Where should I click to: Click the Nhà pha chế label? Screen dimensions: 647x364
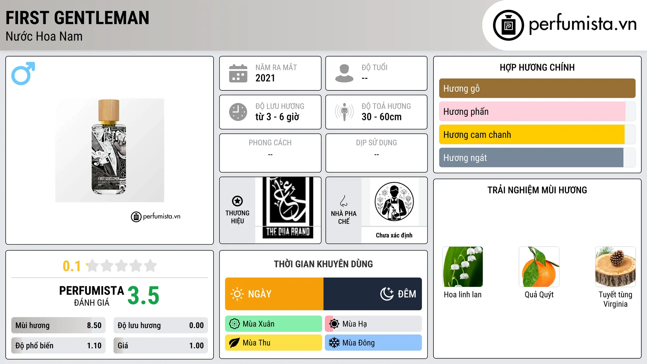[x=344, y=217]
